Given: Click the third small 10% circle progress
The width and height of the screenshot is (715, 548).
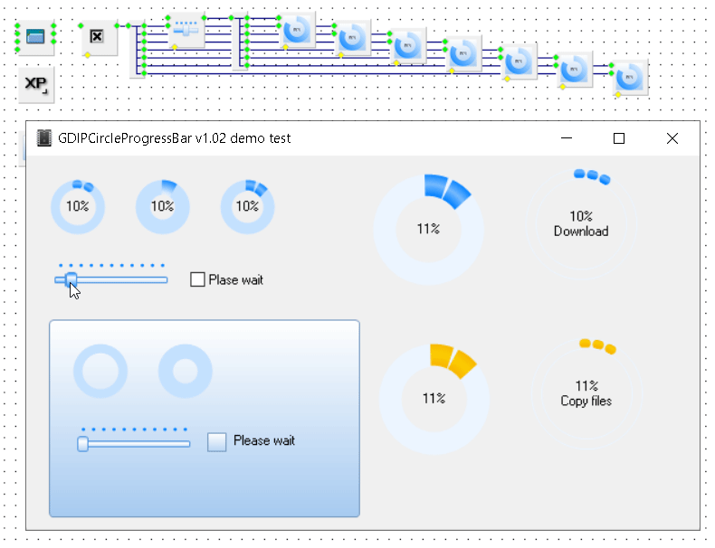Looking at the screenshot, I should tap(247, 206).
